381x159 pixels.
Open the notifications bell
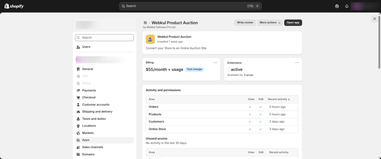click(347, 6)
